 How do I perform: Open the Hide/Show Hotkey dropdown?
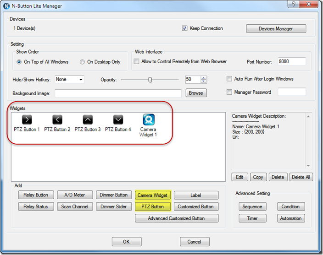pos(69,80)
